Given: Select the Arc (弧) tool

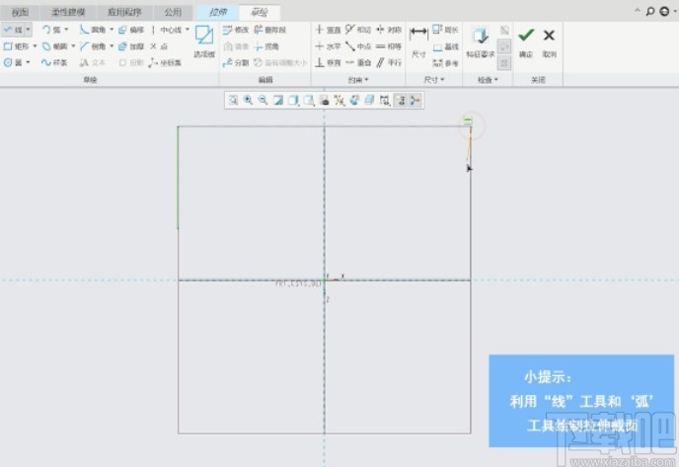Looking at the screenshot, I should [x=51, y=30].
